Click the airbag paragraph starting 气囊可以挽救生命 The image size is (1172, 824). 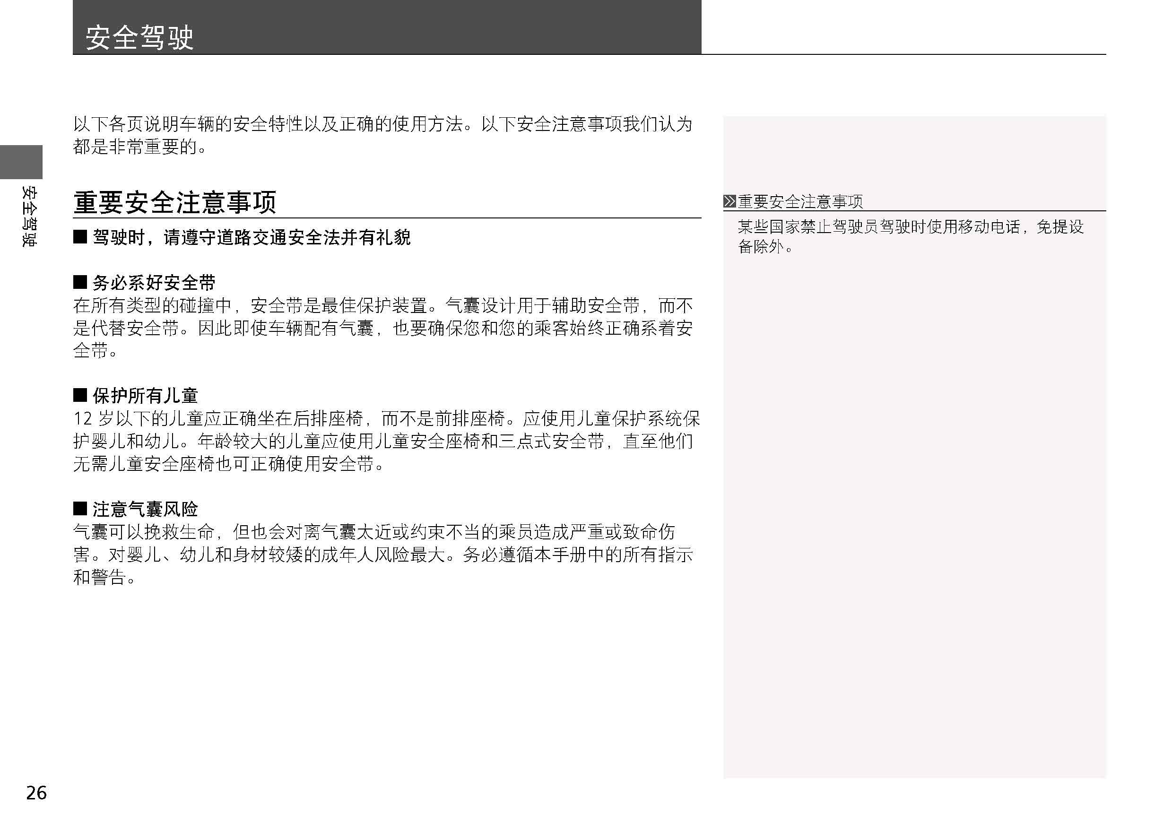click(x=383, y=554)
